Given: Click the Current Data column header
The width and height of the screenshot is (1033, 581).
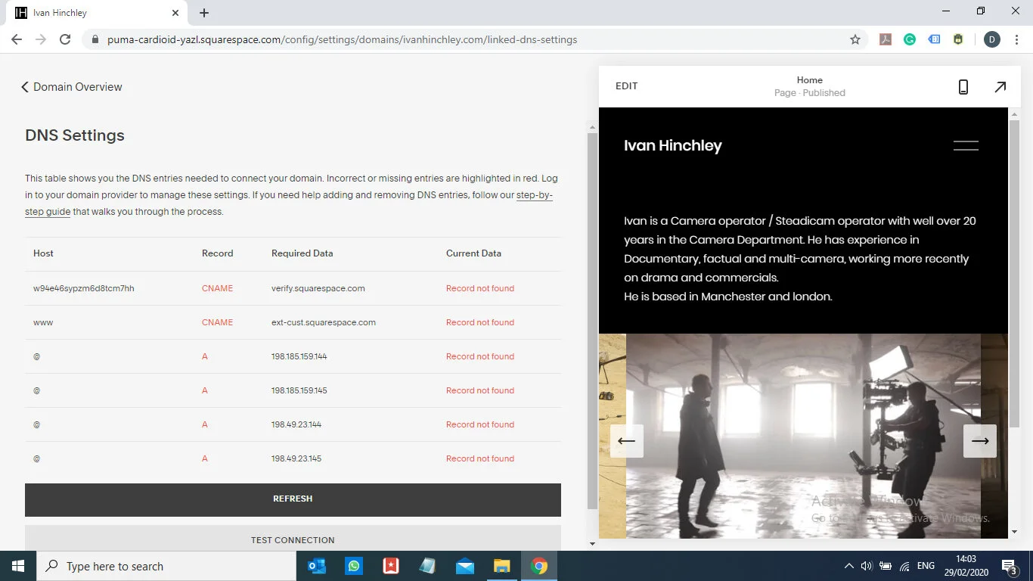Looking at the screenshot, I should [473, 253].
